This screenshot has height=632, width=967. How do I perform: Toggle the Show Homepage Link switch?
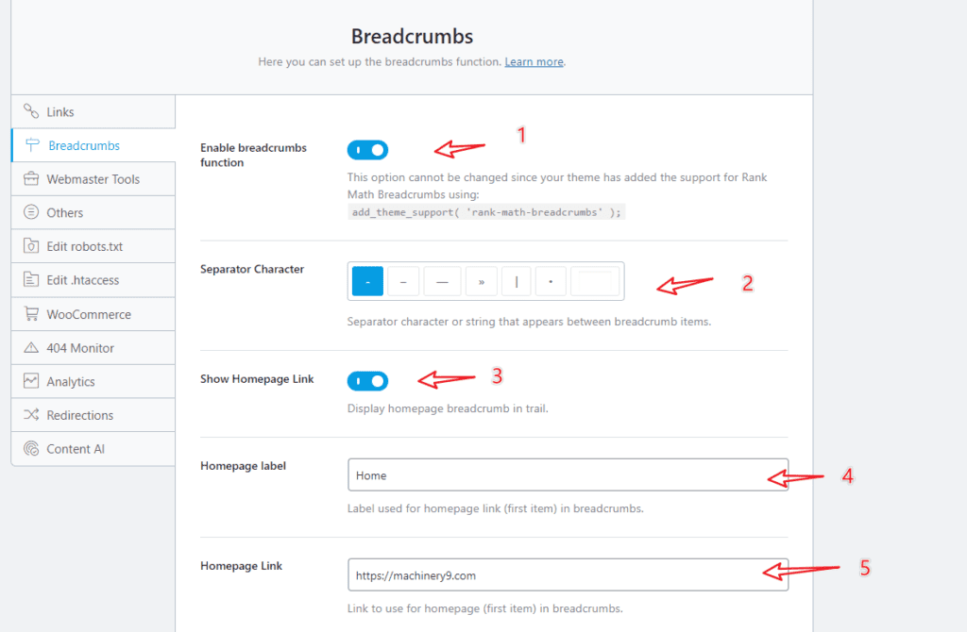pyautogui.click(x=367, y=381)
